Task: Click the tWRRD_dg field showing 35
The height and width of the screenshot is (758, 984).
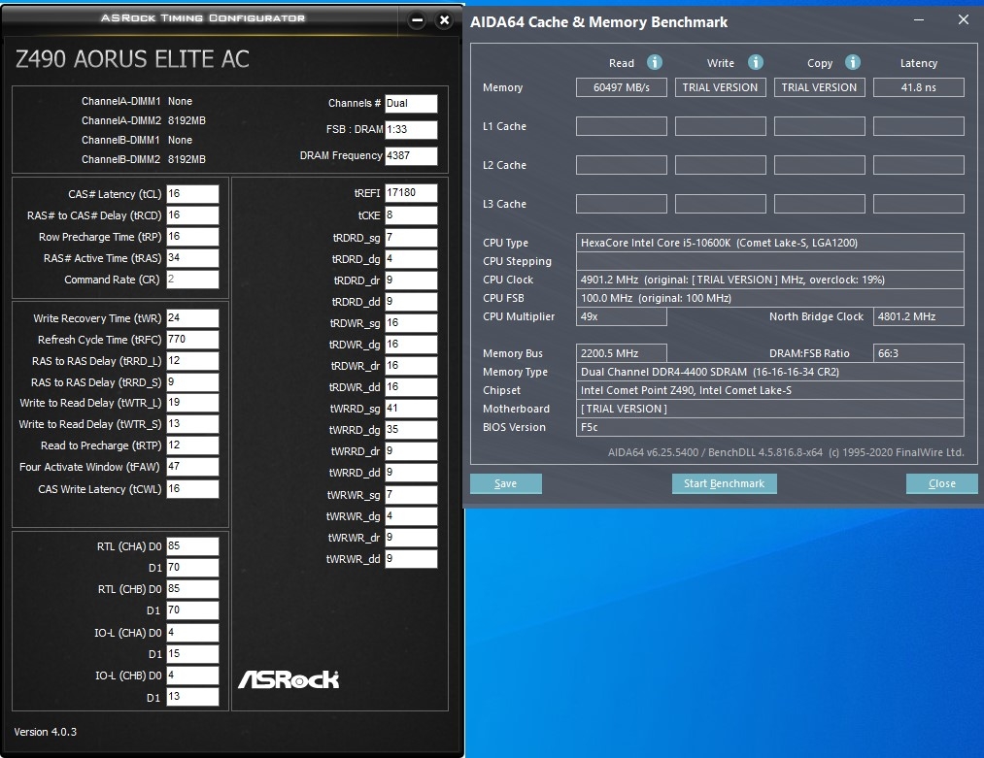Action: pyautogui.click(x=411, y=430)
